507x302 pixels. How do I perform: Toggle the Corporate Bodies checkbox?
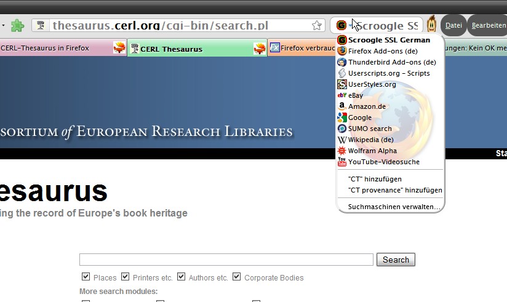[x=237, y=277]
